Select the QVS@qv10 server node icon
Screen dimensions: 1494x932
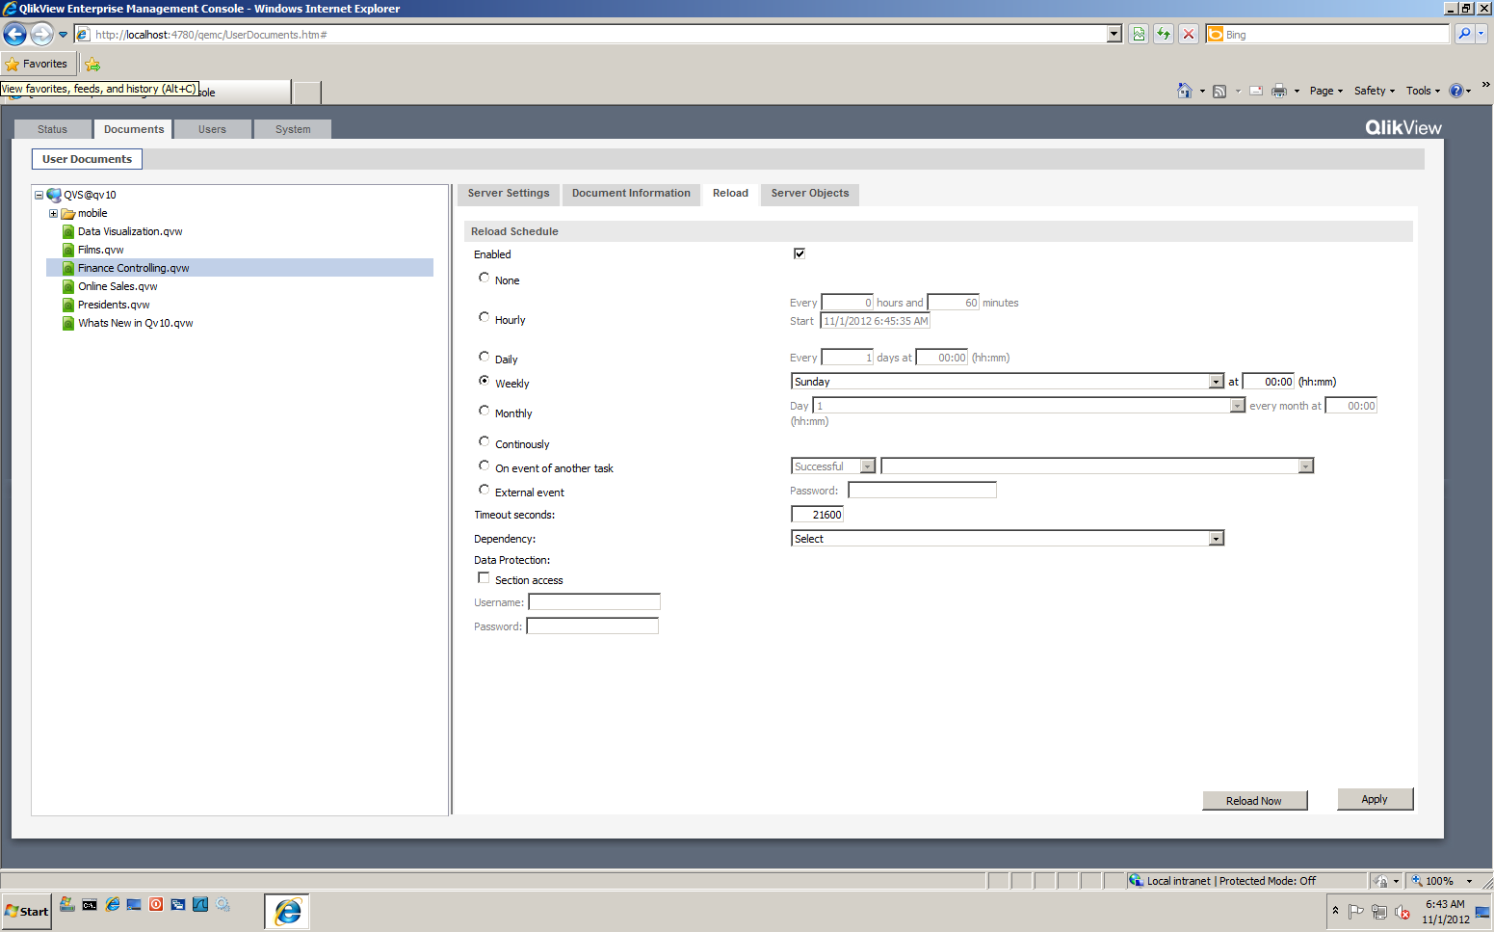tap(54, 195)
